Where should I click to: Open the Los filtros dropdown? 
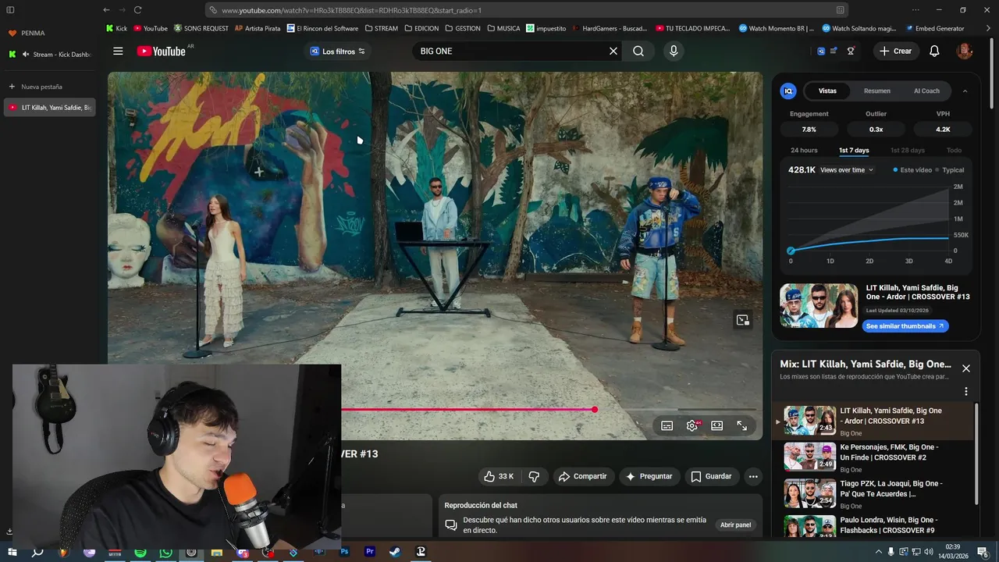click(x=339, y=51)
